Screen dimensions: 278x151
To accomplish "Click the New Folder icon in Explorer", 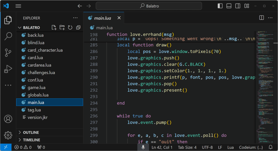I will pyautogui.click(x=62, y=27).
